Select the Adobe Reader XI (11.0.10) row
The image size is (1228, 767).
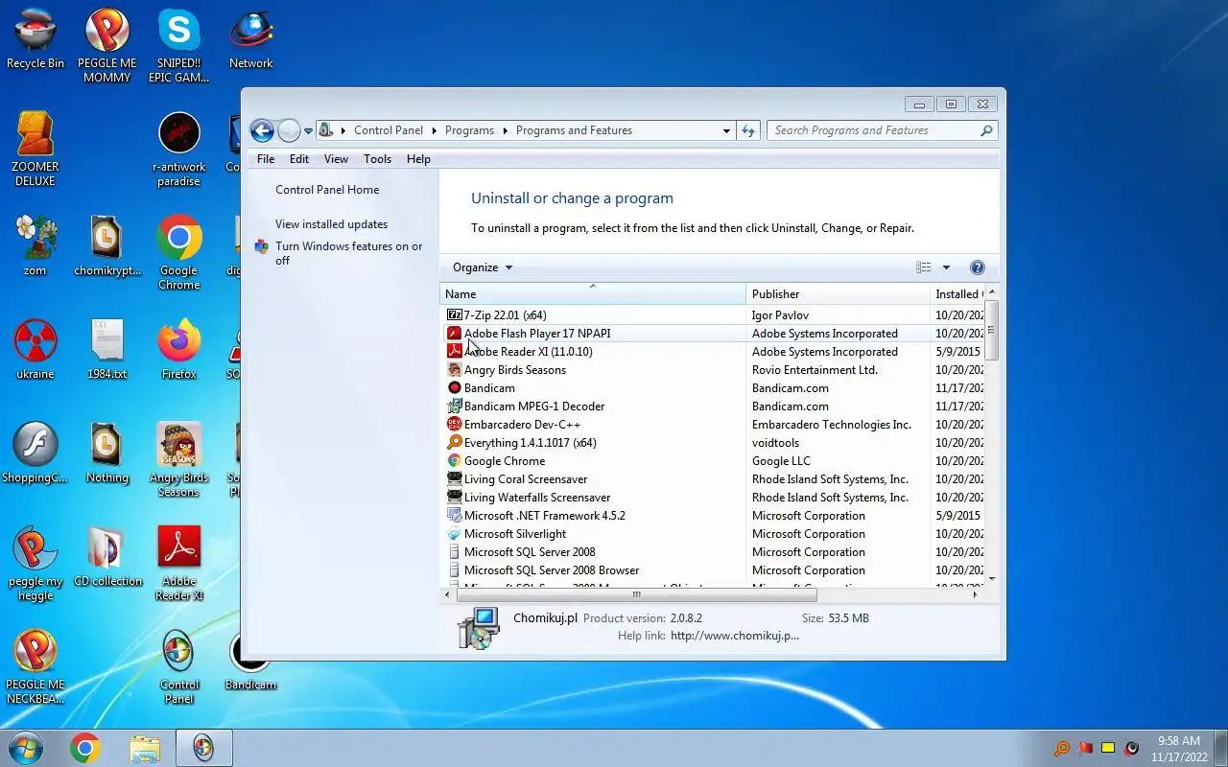click(x=713, y=351)
